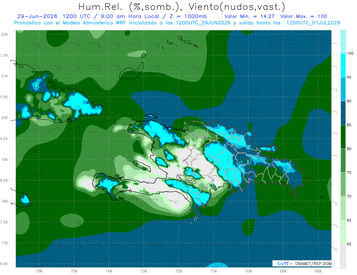Screen dimensions: 357x275
Task: Pick the light green 70–75 legend swatch
Action: (x=343, y=185)
